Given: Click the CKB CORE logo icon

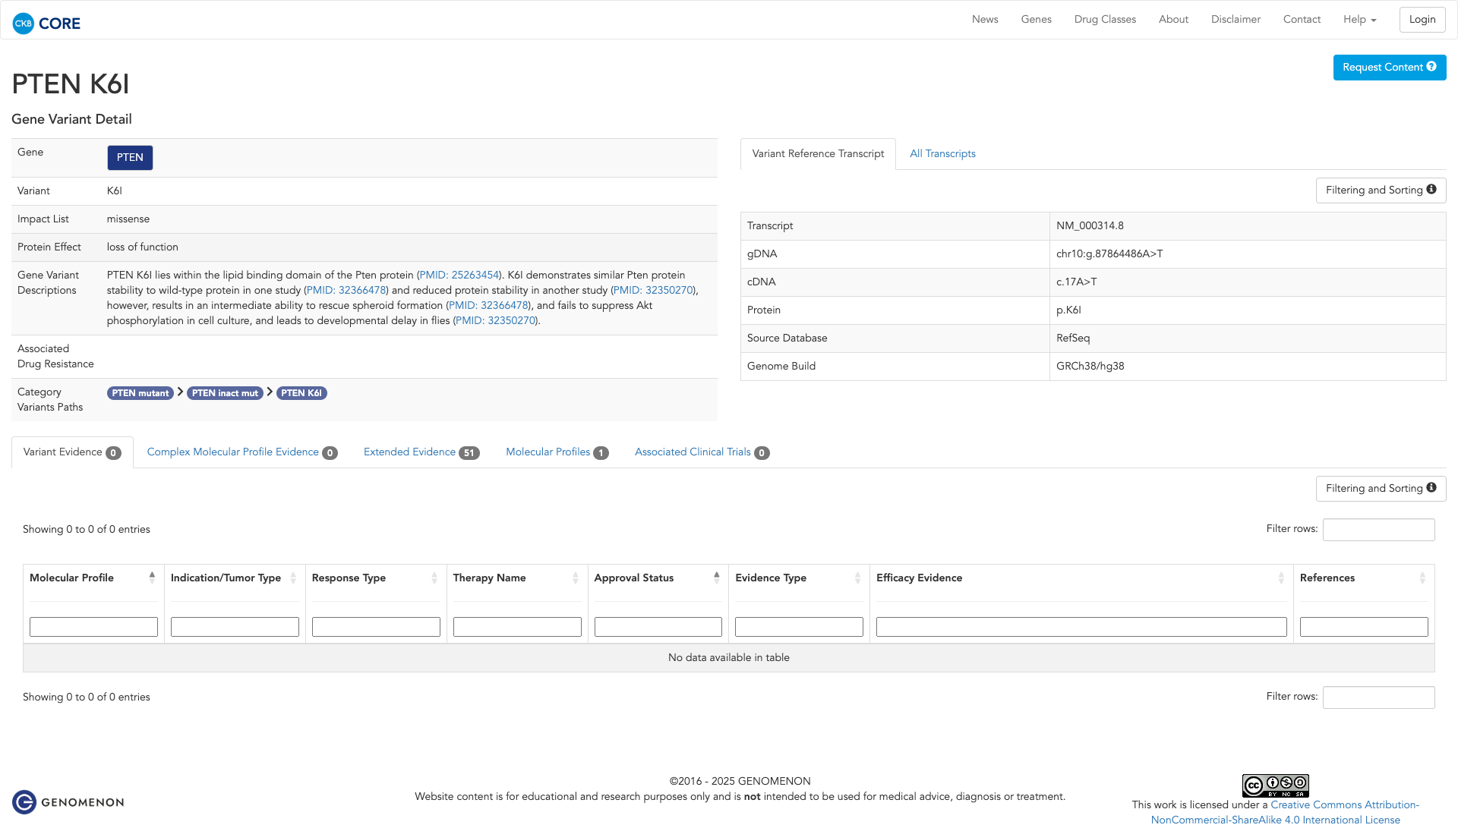Looking at the screenshot, I should [x=24, y=24].
